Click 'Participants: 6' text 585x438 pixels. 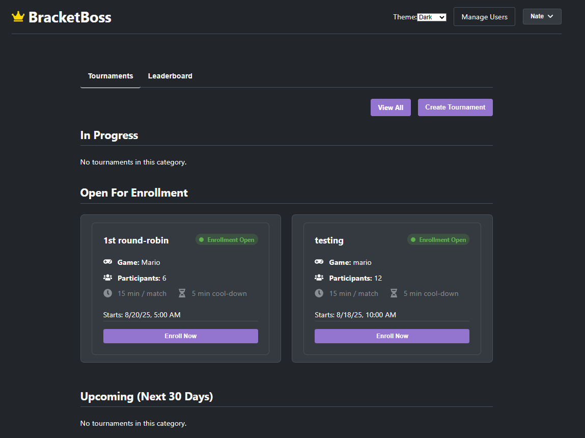(x=142, y=278)
